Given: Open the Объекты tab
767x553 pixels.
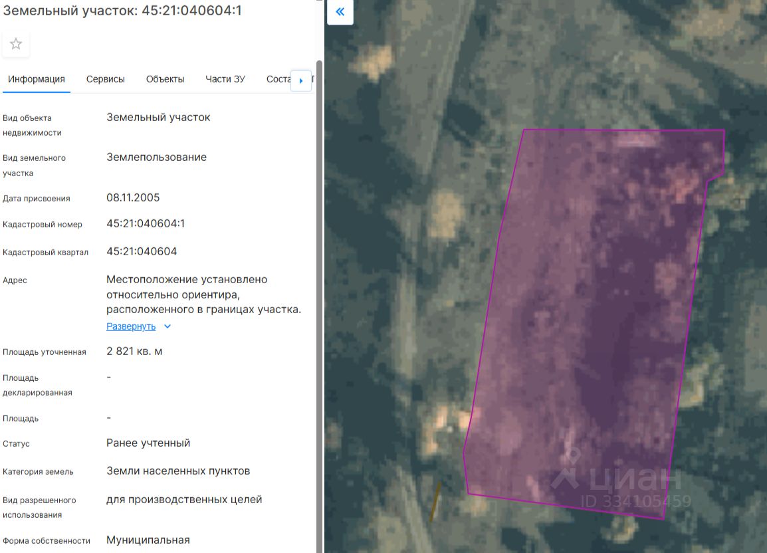Looking at the screenshot, I should click(x=165, y=79).
